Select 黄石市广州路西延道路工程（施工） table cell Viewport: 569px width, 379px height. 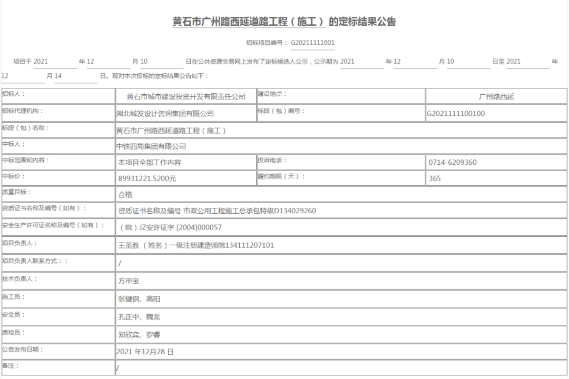coord(341,130)
